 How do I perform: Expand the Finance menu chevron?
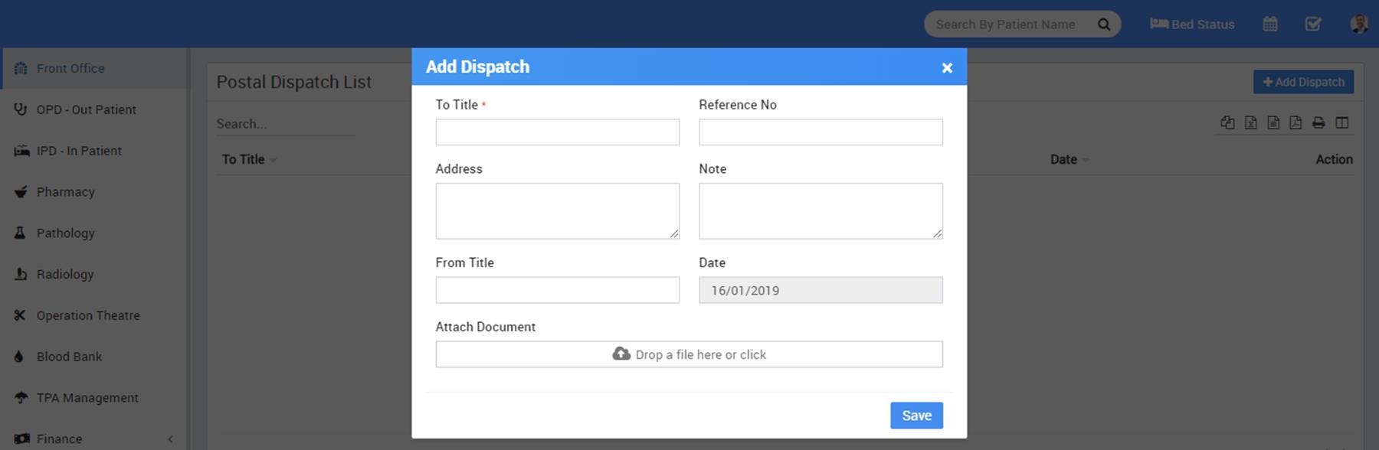[x=170, y=439]
